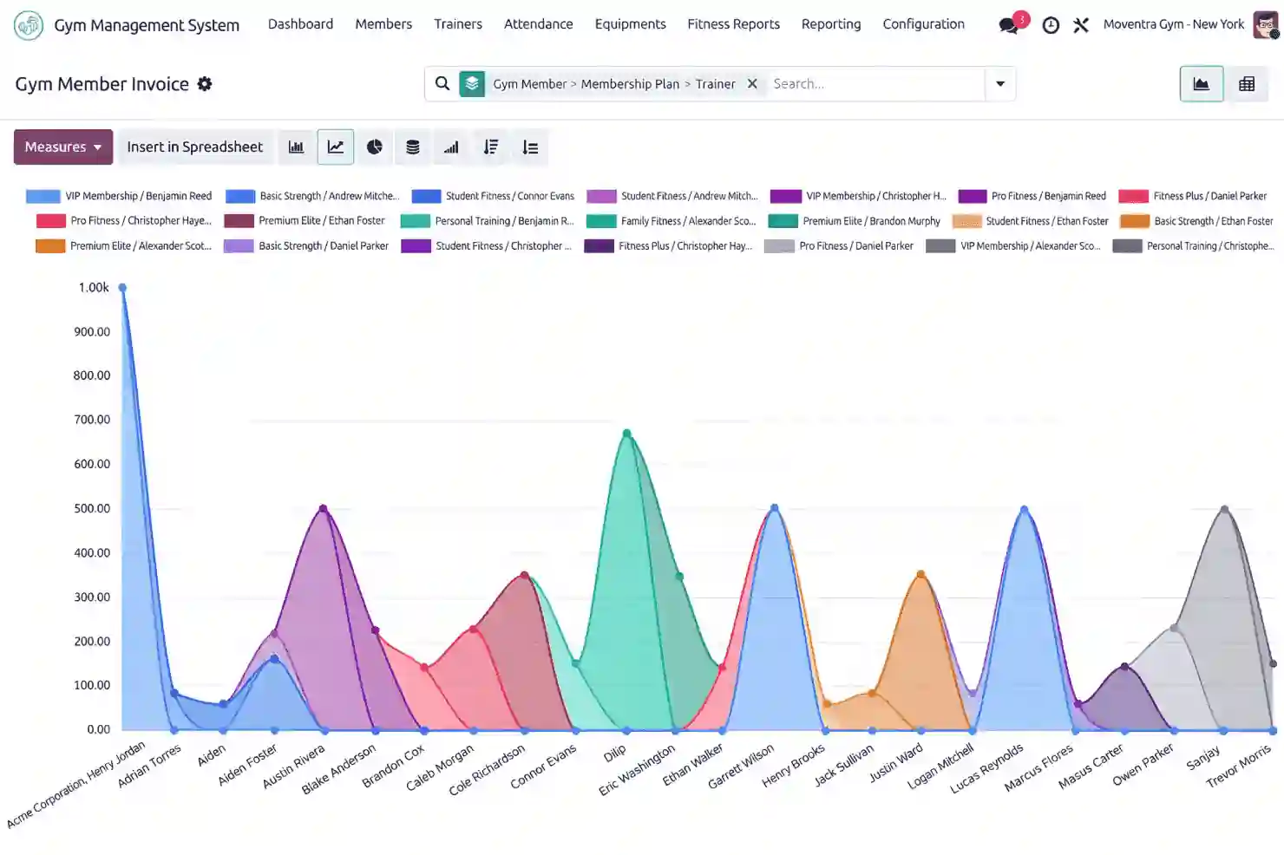This screenshot has width=1284, height=855.
Task: Open the developer tools wrench icon
Action: click(x=1081, y=25)
